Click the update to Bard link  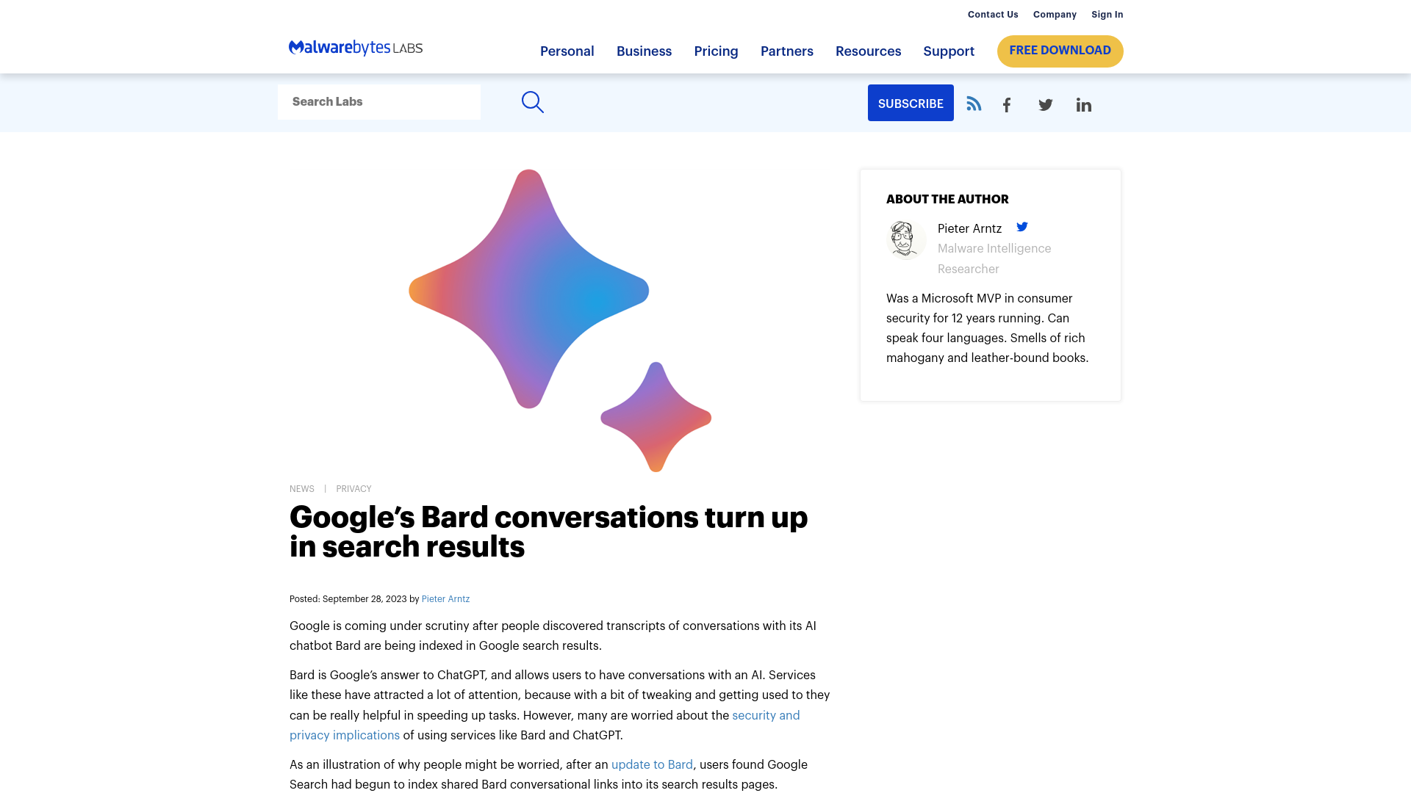pyautogui.click(x=651, y=764)
